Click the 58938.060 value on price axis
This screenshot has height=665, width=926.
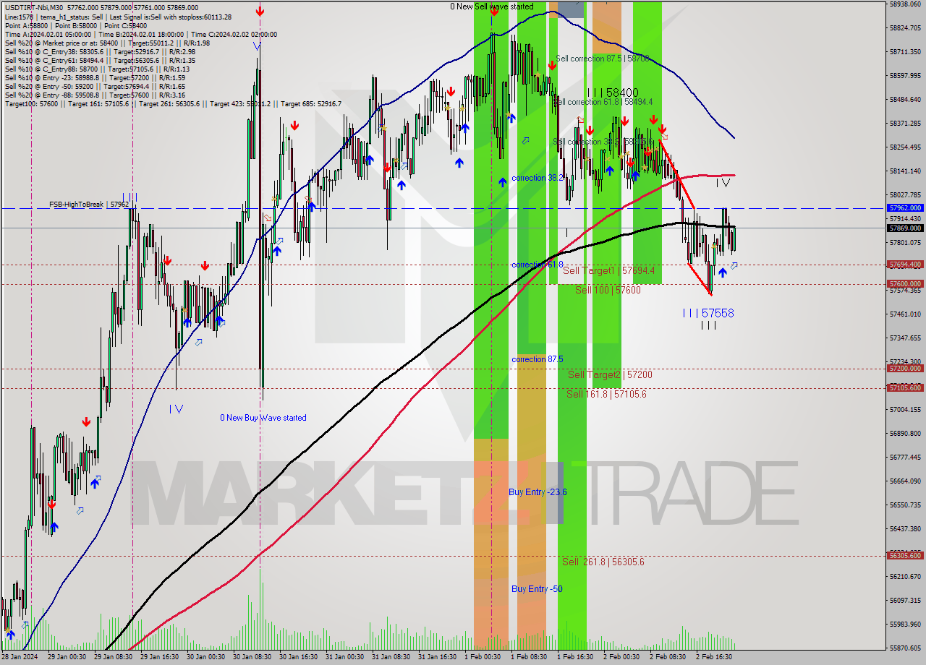pyautogui.click(x=905, y=4)
